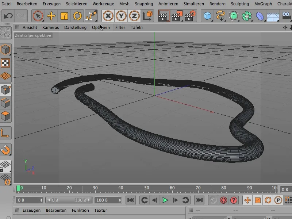The image size is (292, 219).
Task: Switch to Workplane grid mode icon
Action: (x=5, y=76)
